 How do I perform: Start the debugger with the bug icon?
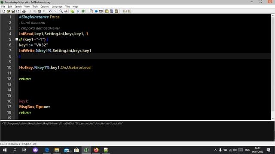83,11
